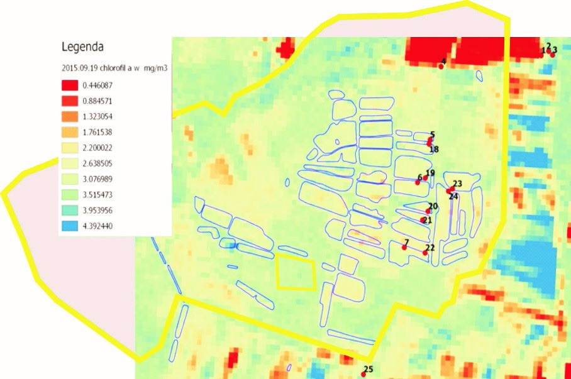Select sampling point 19 marker
The image size is (571, 379).
click(x=425, y=178)
